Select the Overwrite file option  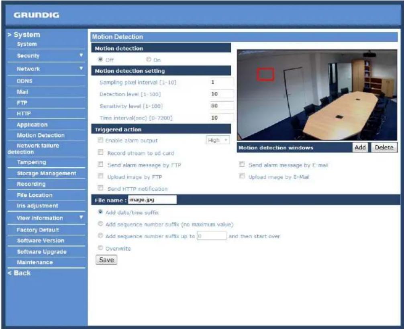[100, 248]
